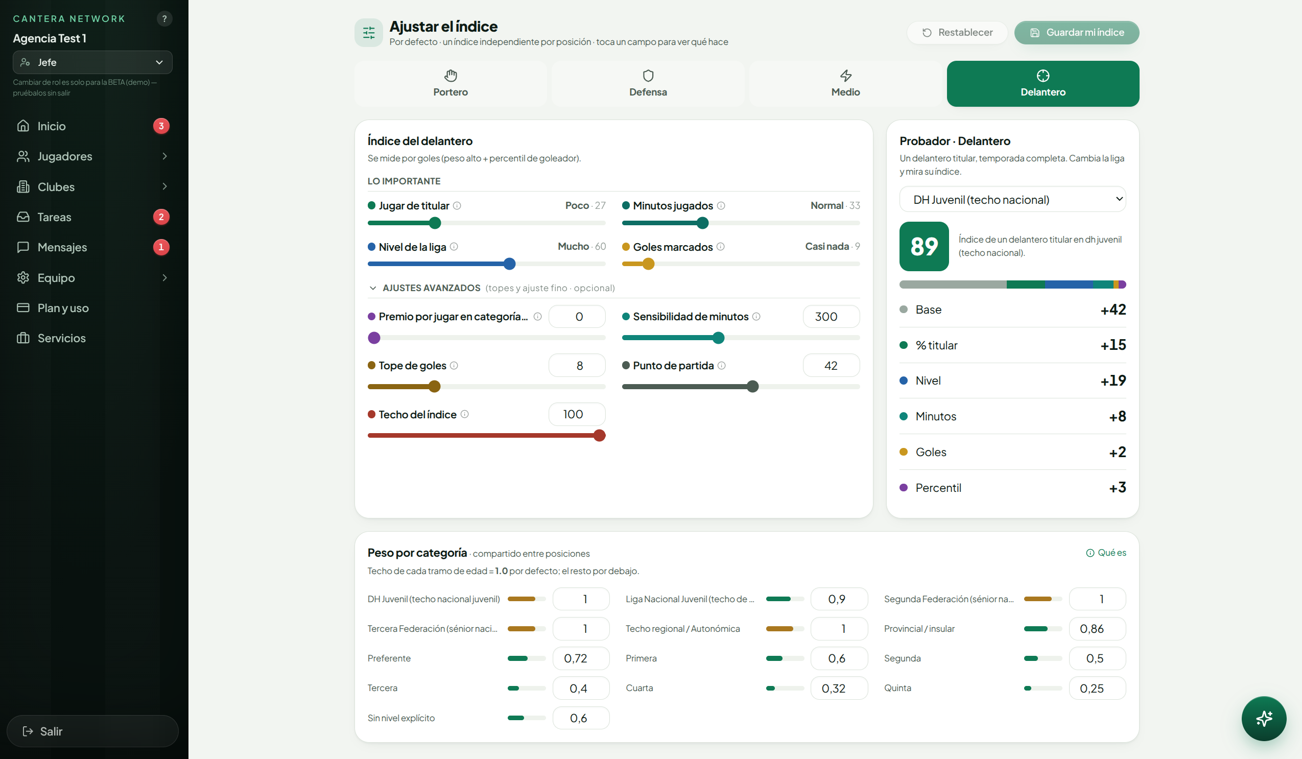Click the Provincial / insular weight field
Viewport: 1302px width, 759px height.
point(1097,629)
